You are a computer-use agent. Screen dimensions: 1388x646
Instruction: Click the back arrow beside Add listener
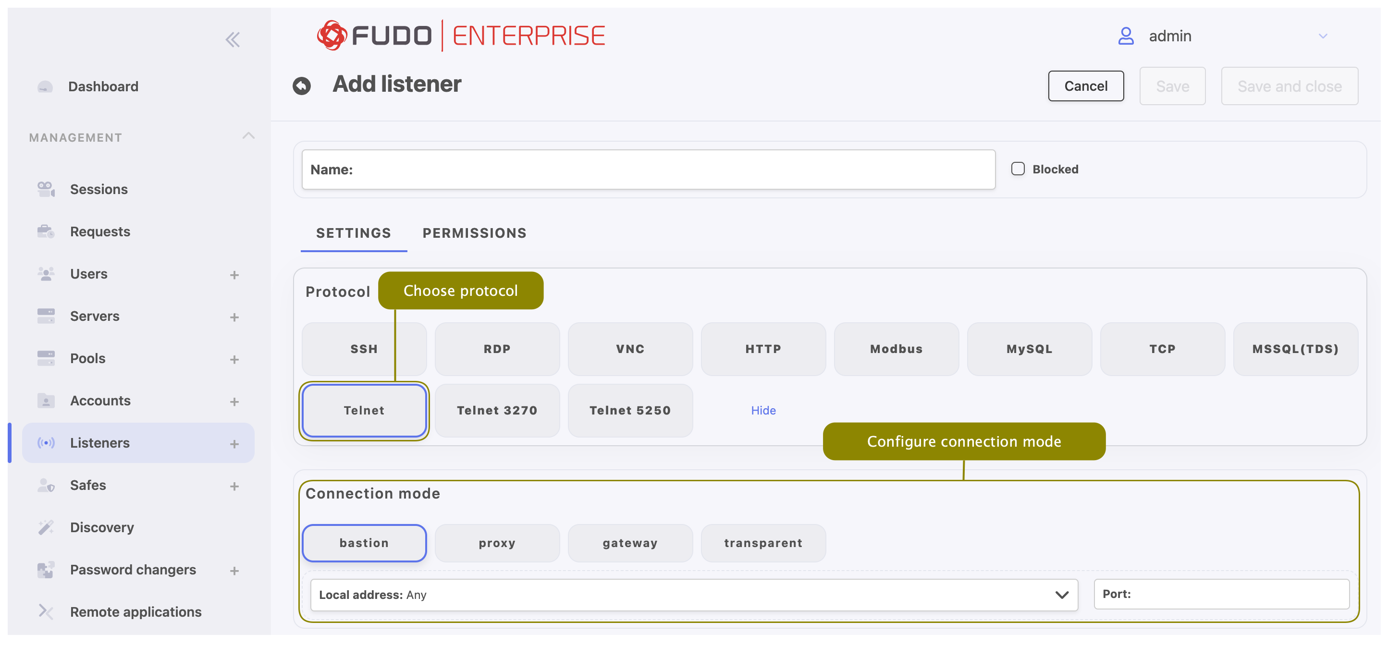(x=301, y=85)
